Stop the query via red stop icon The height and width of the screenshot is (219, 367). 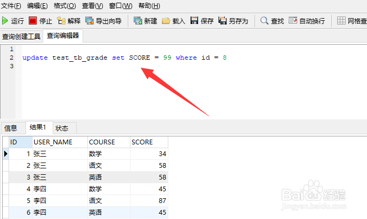point(33,21)
